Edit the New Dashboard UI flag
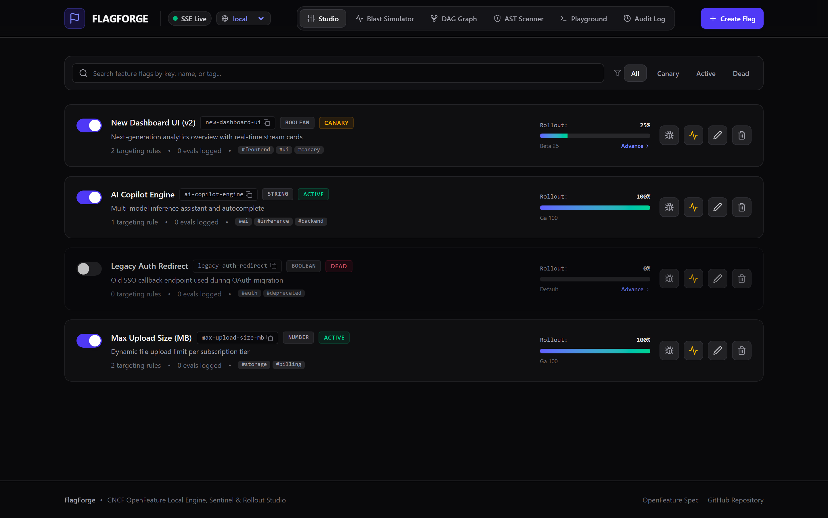 (x=718, y=135)
